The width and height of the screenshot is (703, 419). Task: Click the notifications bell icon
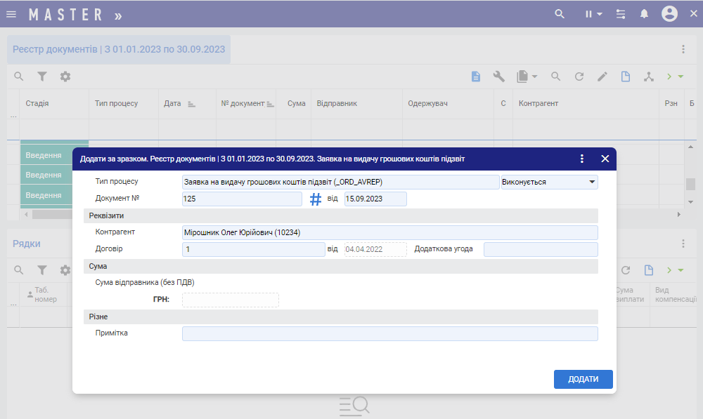644,14
